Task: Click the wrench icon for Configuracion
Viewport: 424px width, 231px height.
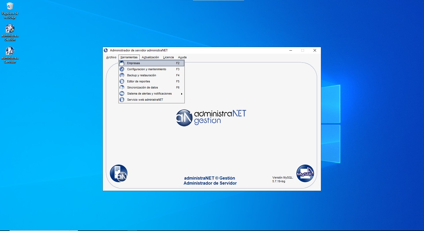Action: pos(122,69)
